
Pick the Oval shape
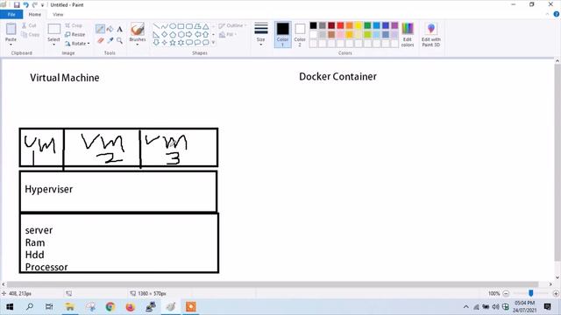tap(173, 26)
